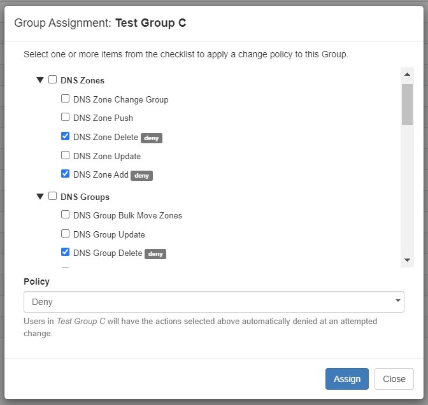Click the Assign button
The image size is (428, 405).
[347, 379]
